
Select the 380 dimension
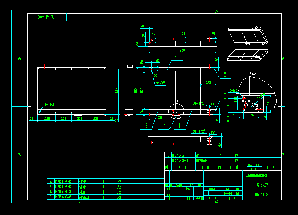160,117
